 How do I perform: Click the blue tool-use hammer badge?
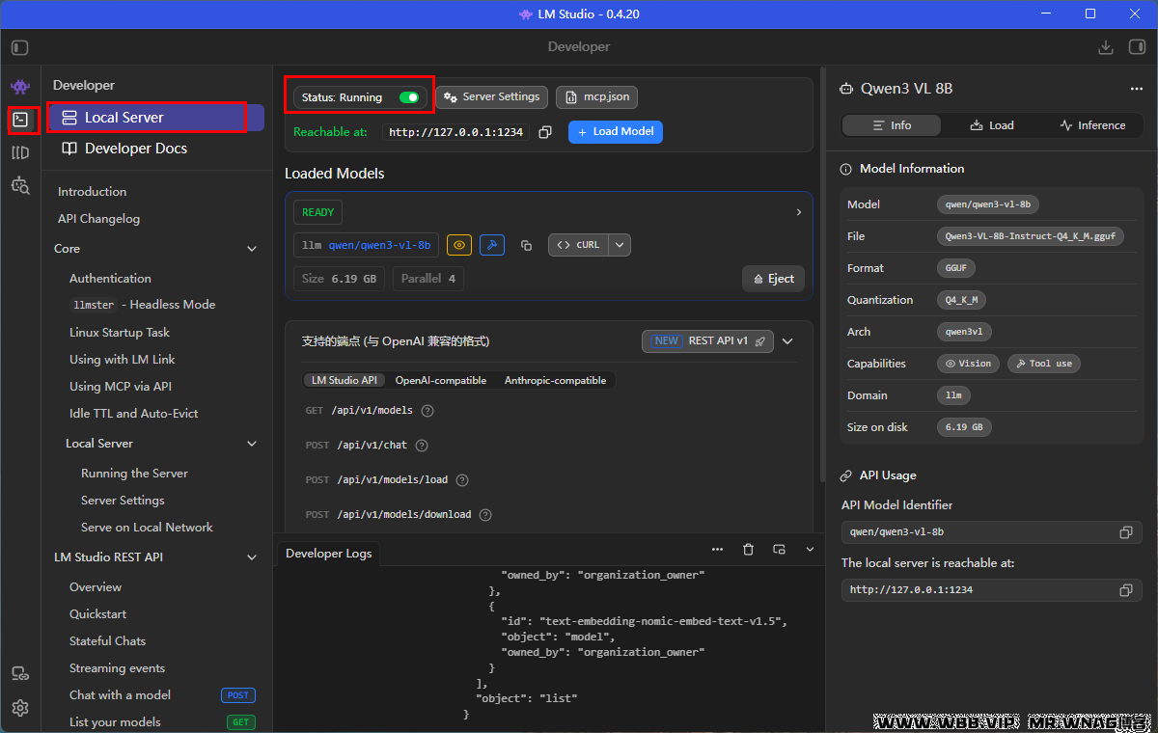[x=491, y=245]
